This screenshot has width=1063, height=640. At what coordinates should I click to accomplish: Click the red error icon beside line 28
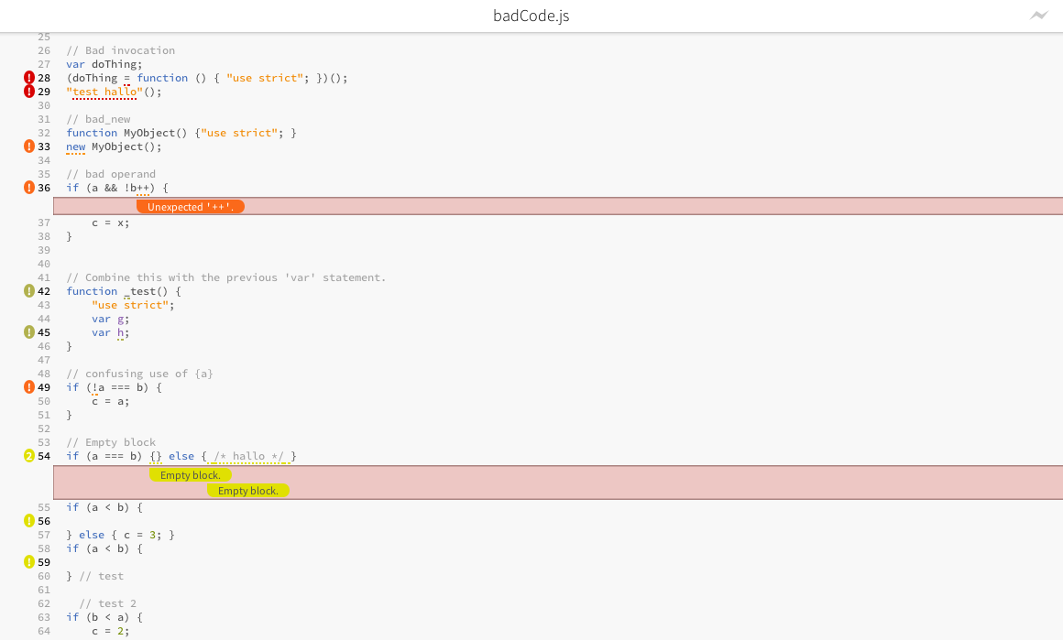tap(28, 78)
